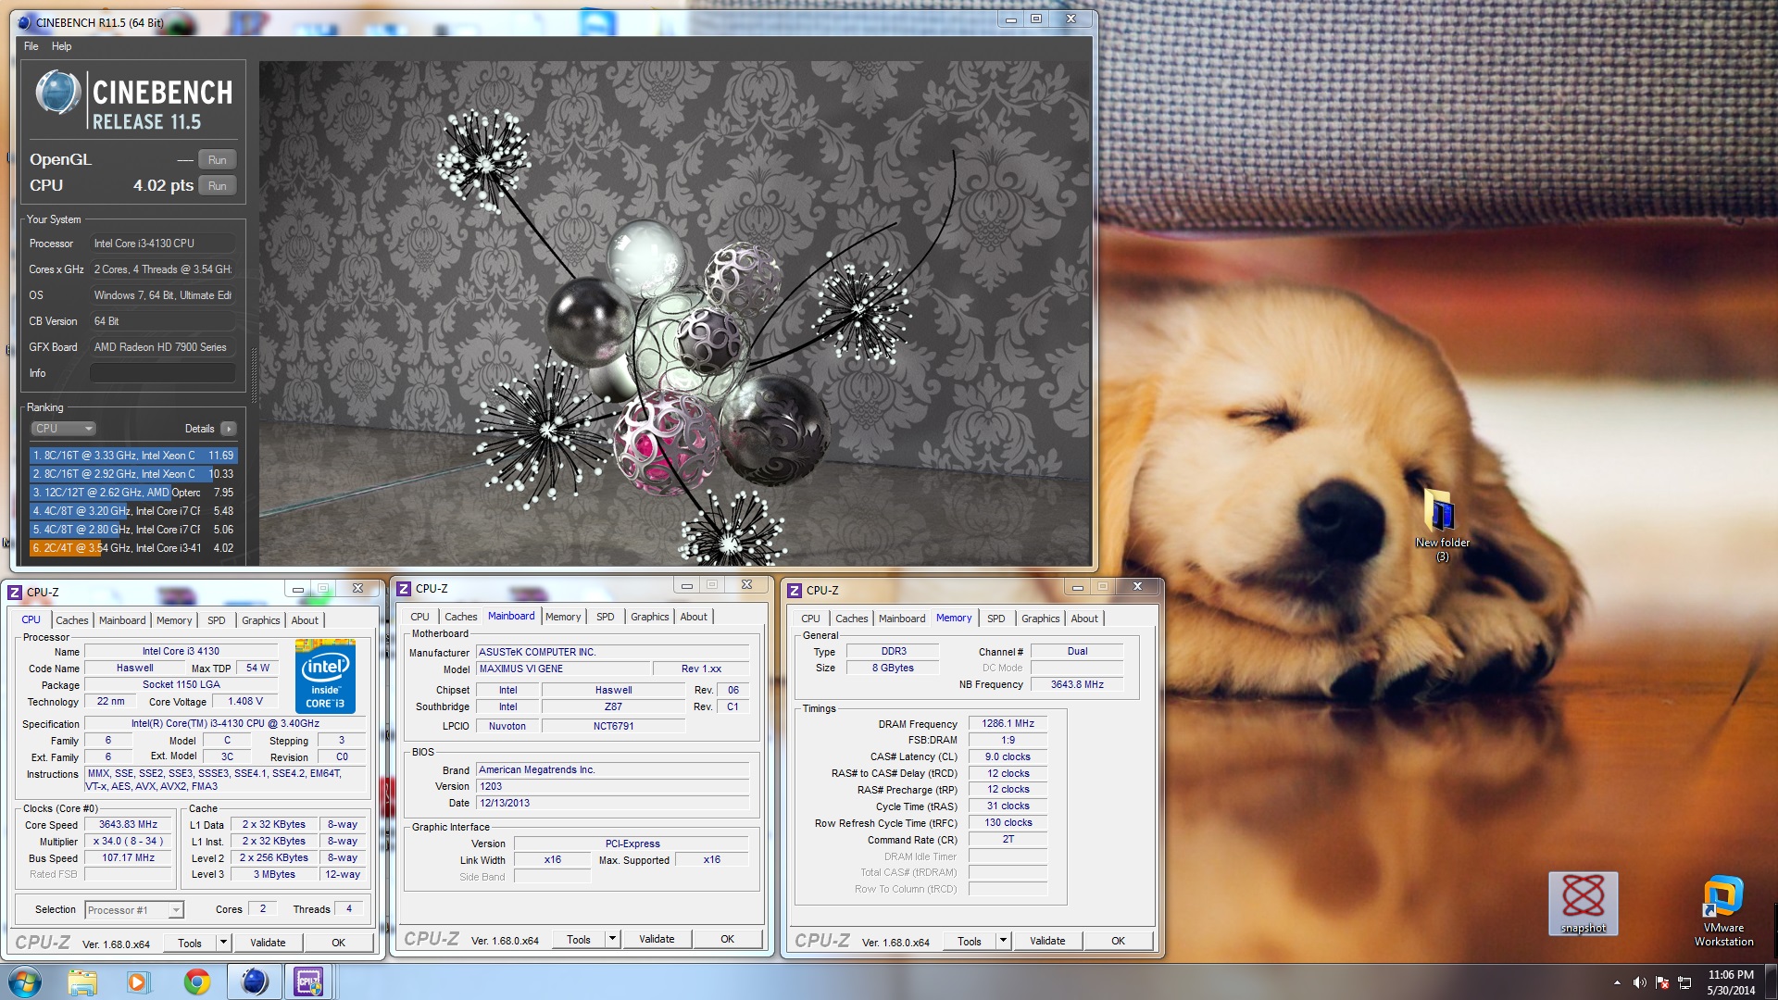
Task: Open media player from taskbar
Action: tap(138, 981)
